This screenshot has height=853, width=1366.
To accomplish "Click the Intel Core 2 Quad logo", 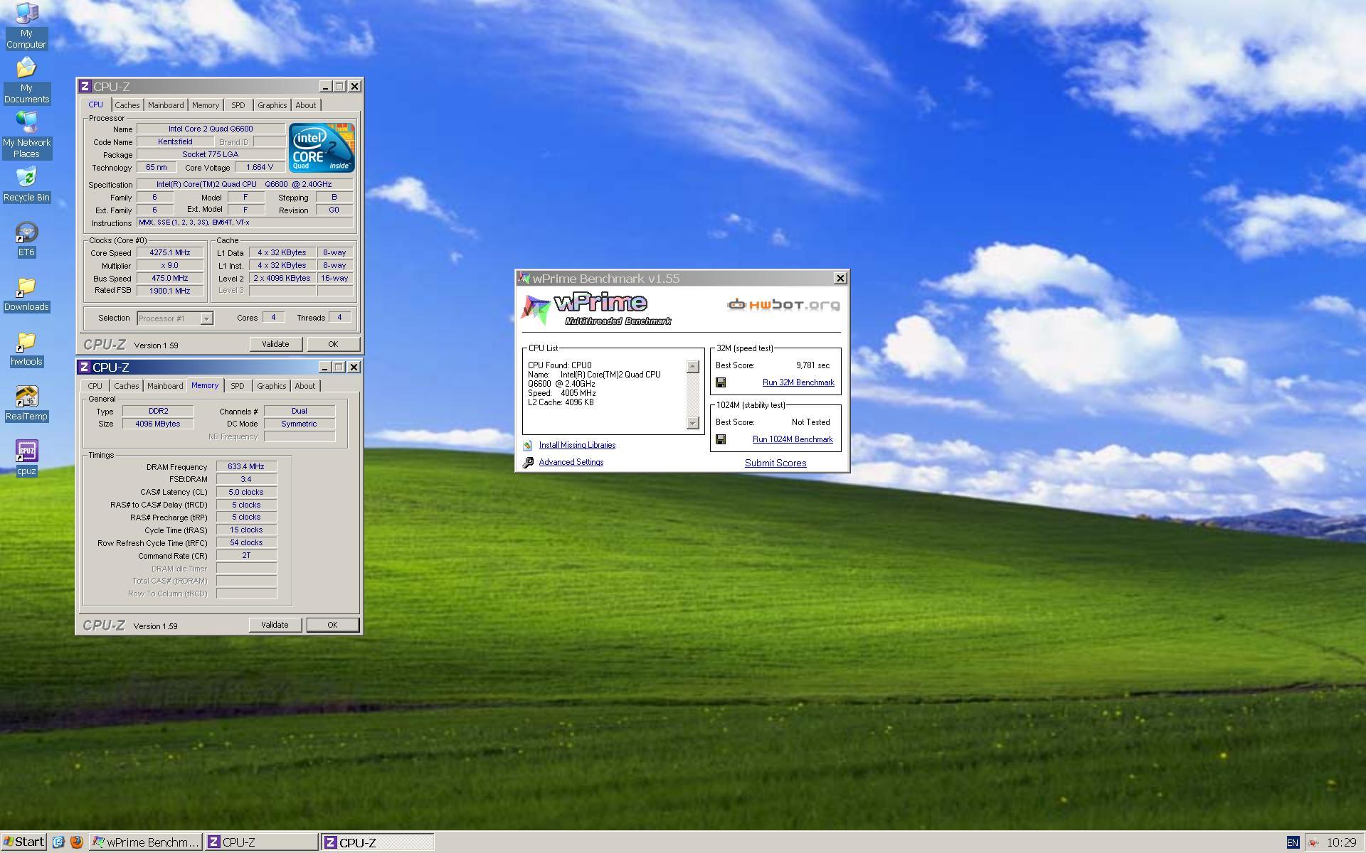I will coord(322,147).
